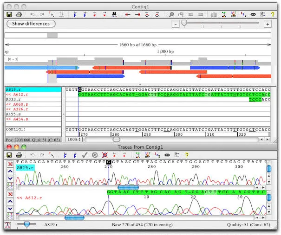Move A612.r trace up with arrow
Image resolution: width=281 pixels, height=235 pixels.
click(10, 201)
